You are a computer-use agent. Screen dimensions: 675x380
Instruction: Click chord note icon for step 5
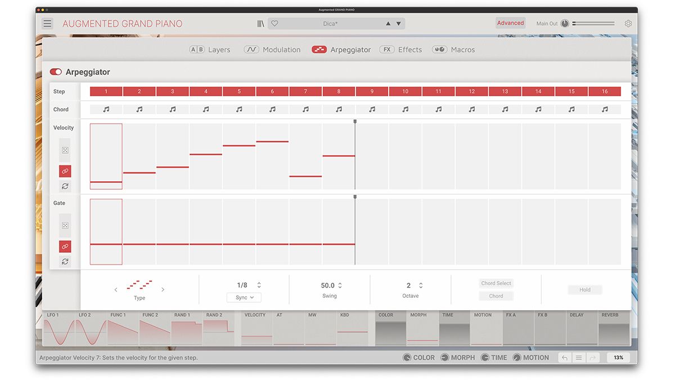[x=239, y=110]
